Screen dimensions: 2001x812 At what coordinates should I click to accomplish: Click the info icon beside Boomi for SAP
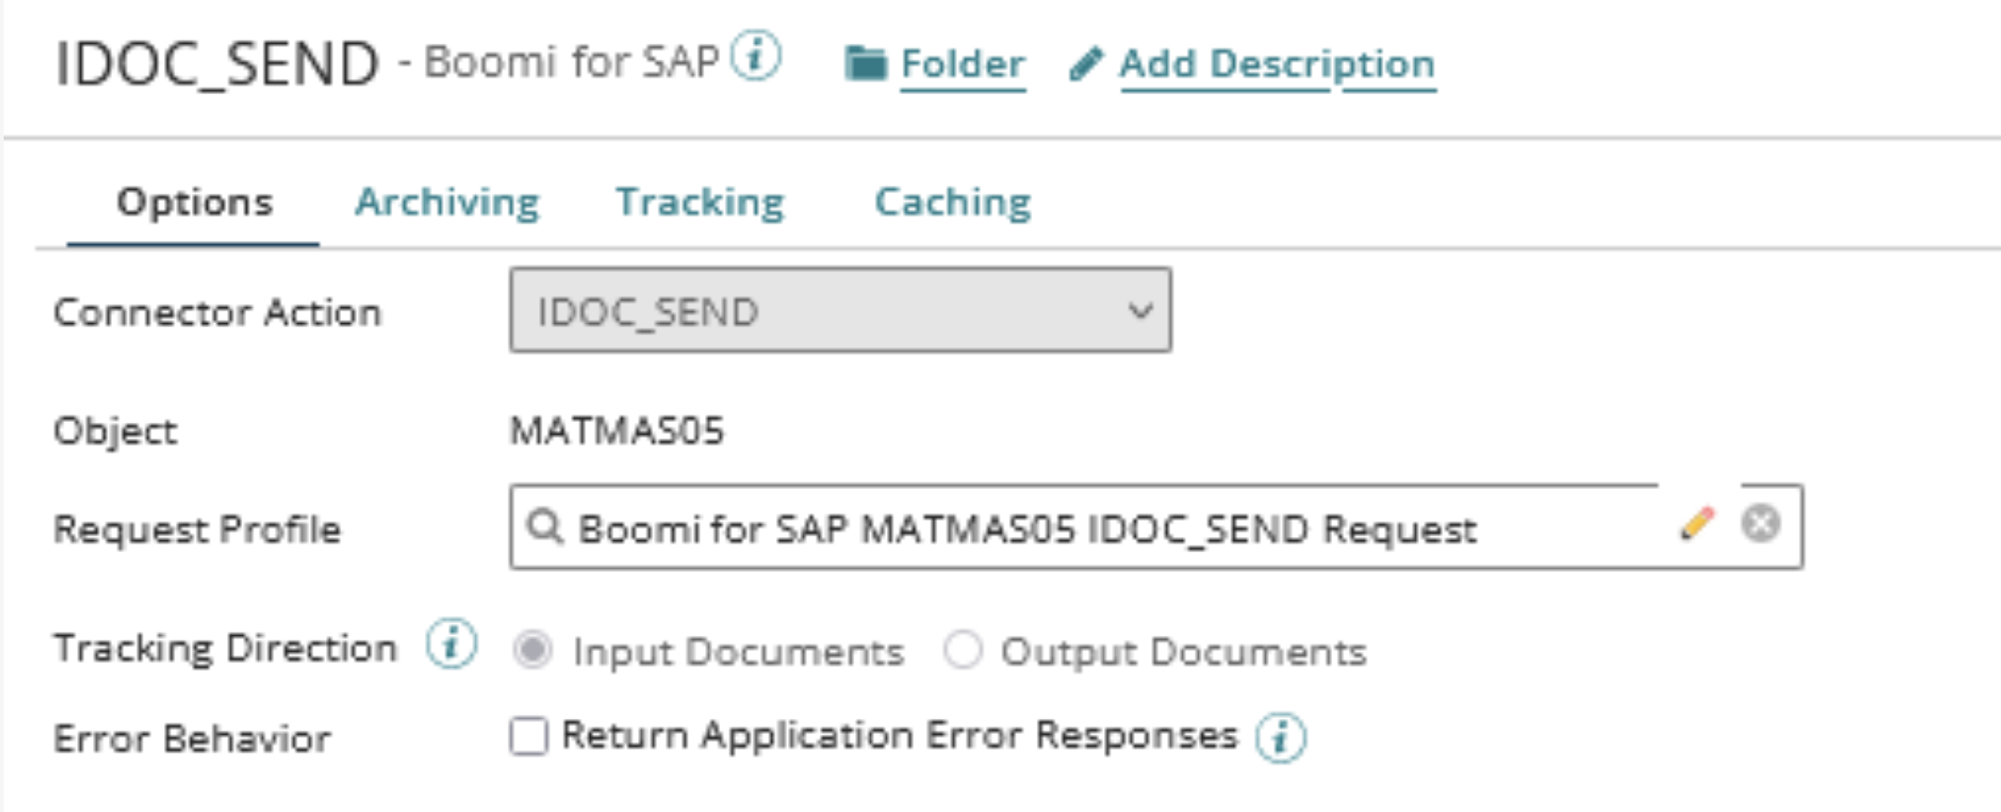pyautogui.click(x=755, y=57)
